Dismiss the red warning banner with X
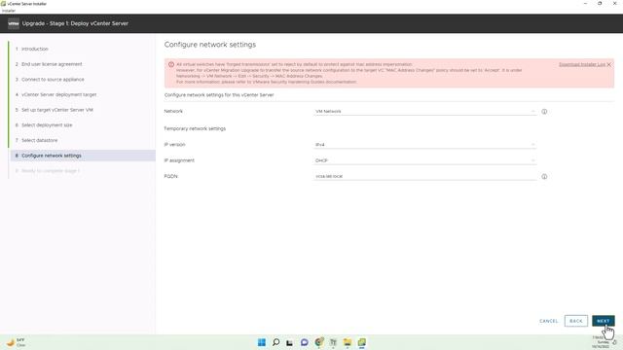Viewport: 623px width, 350px height. click(x=609, y=64)
